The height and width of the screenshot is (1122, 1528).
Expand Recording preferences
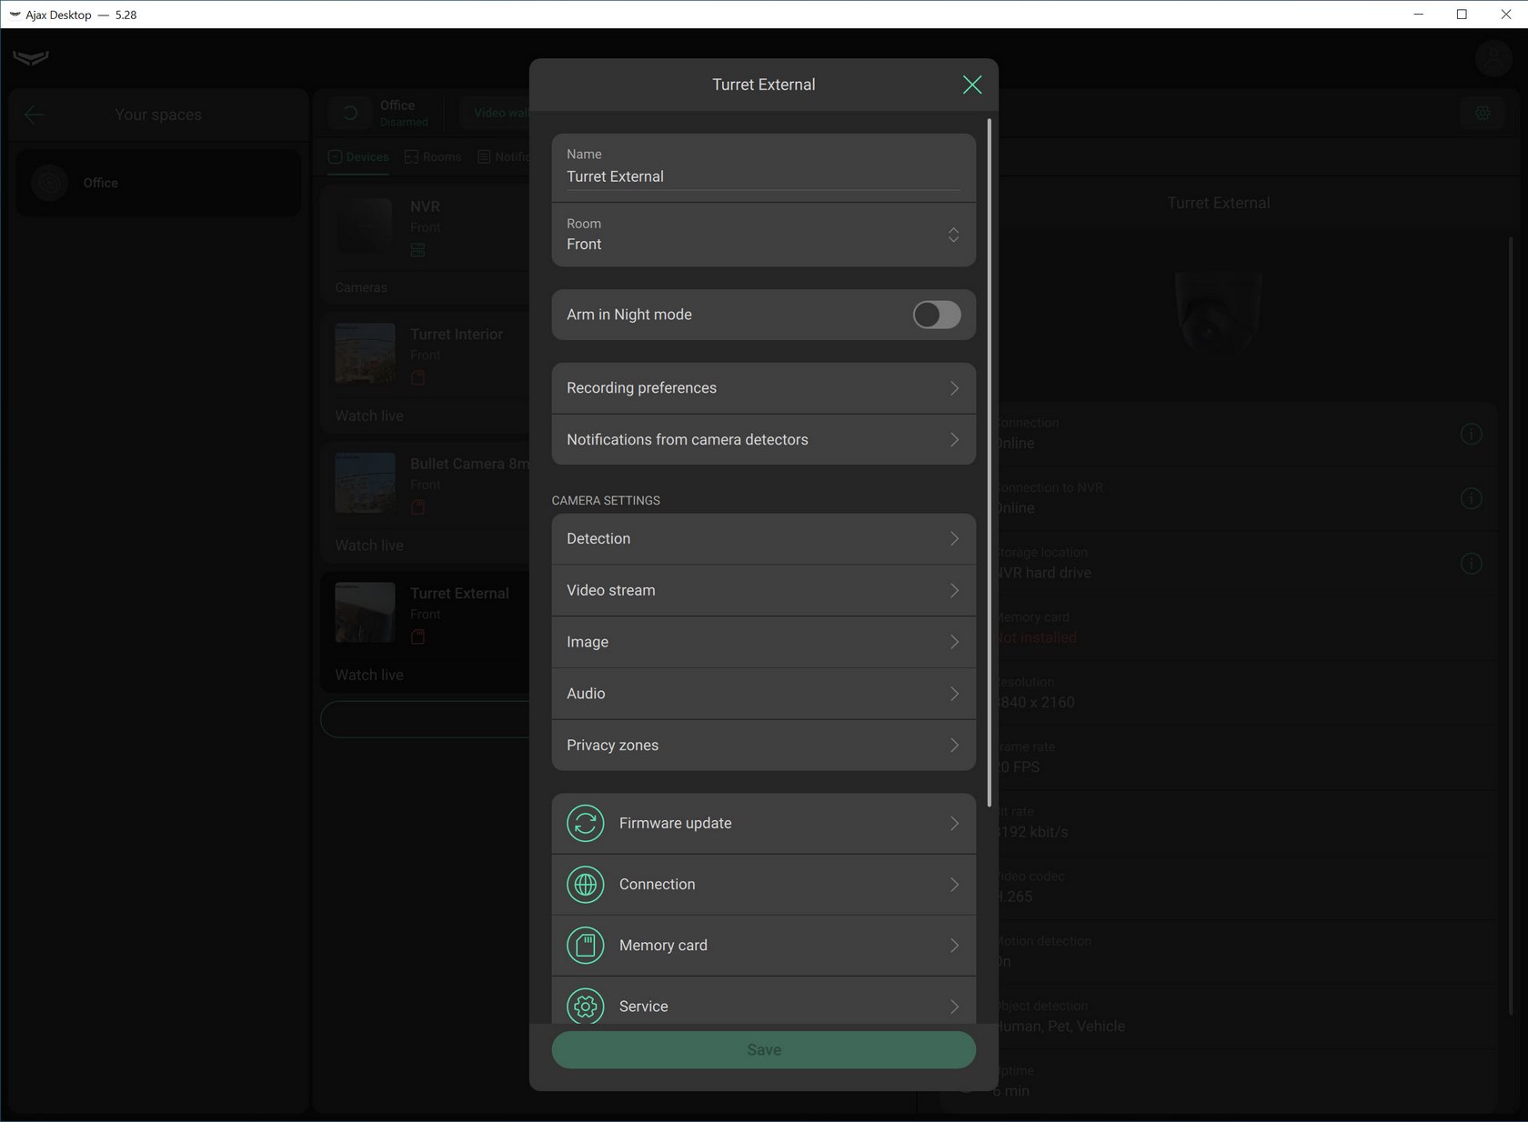tap(763, 388)
